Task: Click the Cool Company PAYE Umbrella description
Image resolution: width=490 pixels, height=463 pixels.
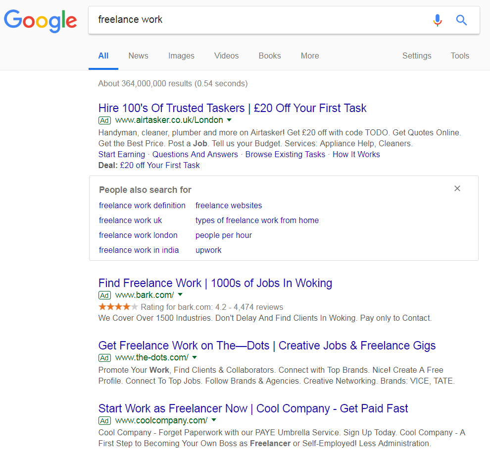Action: coord(282,438)
